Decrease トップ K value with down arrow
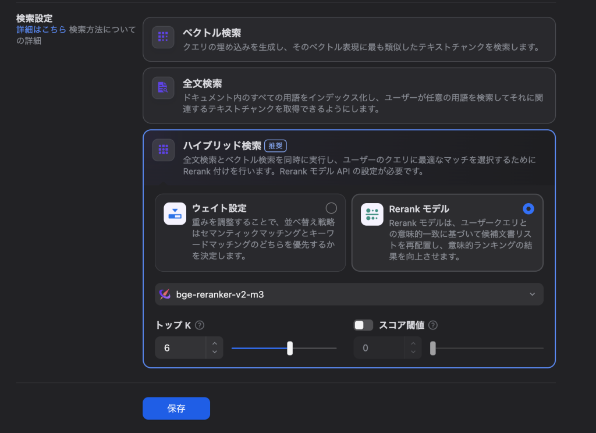This screenshot has height=433, width=596. [x=215, y=352]
